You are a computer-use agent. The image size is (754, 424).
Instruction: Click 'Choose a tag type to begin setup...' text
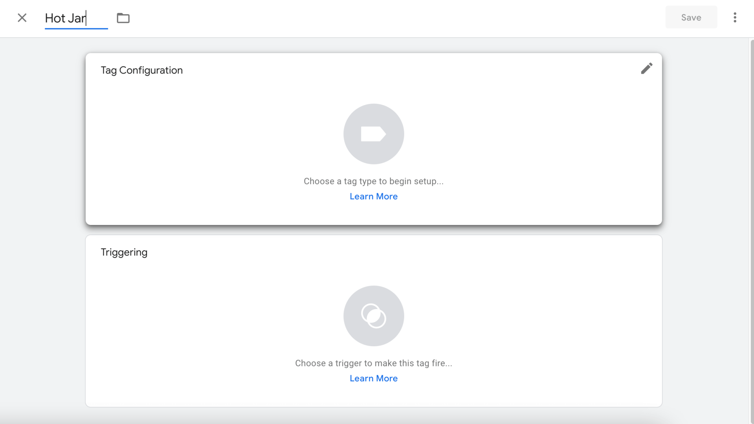pyautogui.click(x=373, y=181)
